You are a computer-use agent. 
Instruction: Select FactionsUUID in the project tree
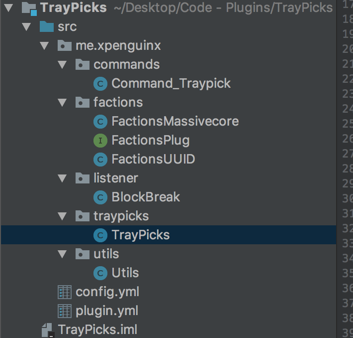click(x=153, y=160)
